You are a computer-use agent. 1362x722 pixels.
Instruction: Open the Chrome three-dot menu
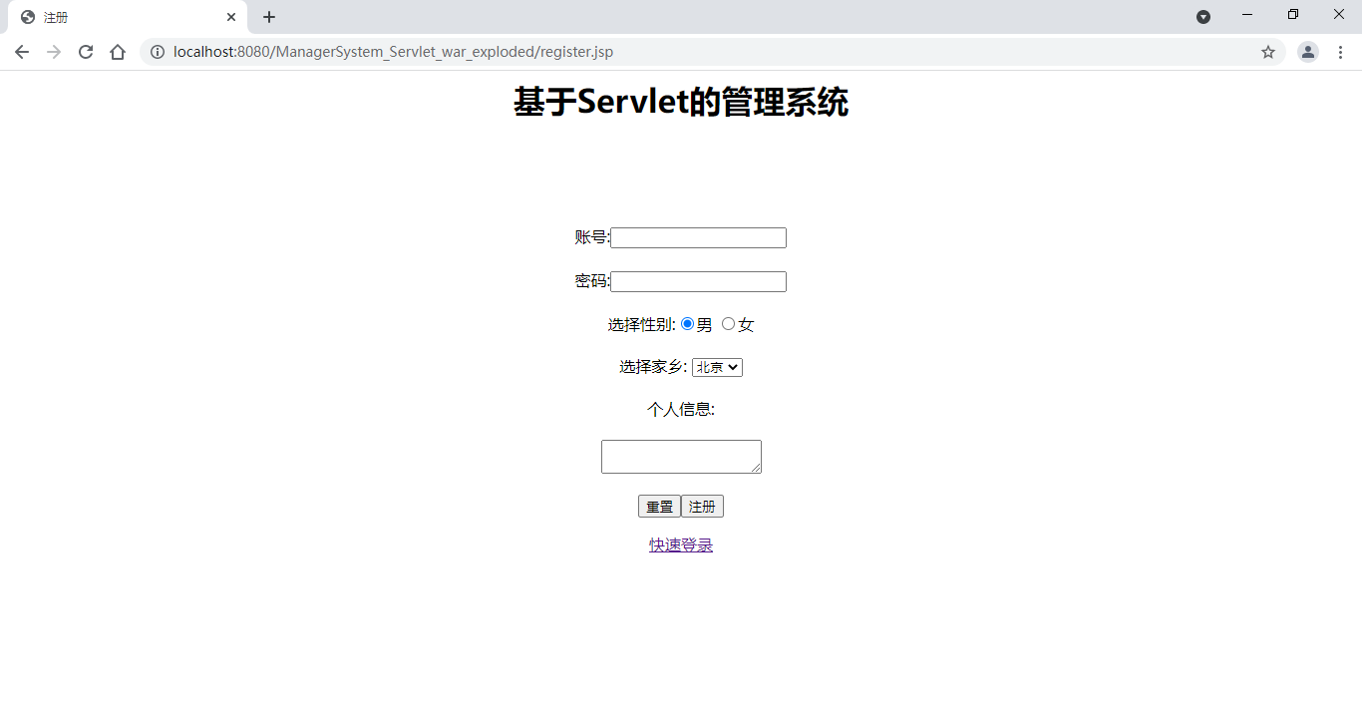click(1341, 52)
